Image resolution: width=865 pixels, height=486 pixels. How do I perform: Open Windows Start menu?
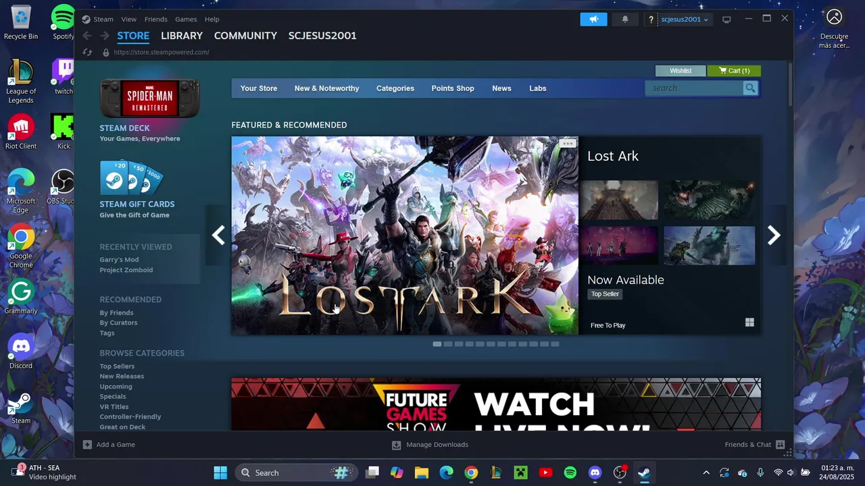[x=220, y=473]
